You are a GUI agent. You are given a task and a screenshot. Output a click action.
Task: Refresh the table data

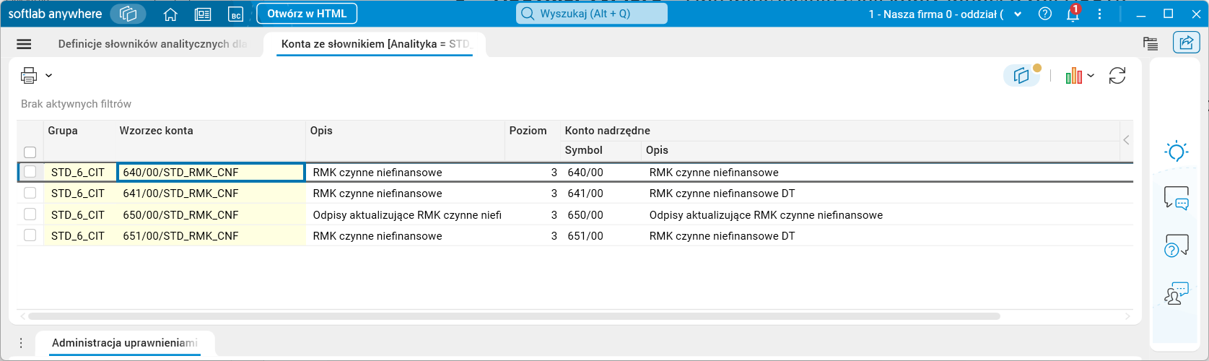1117,76
